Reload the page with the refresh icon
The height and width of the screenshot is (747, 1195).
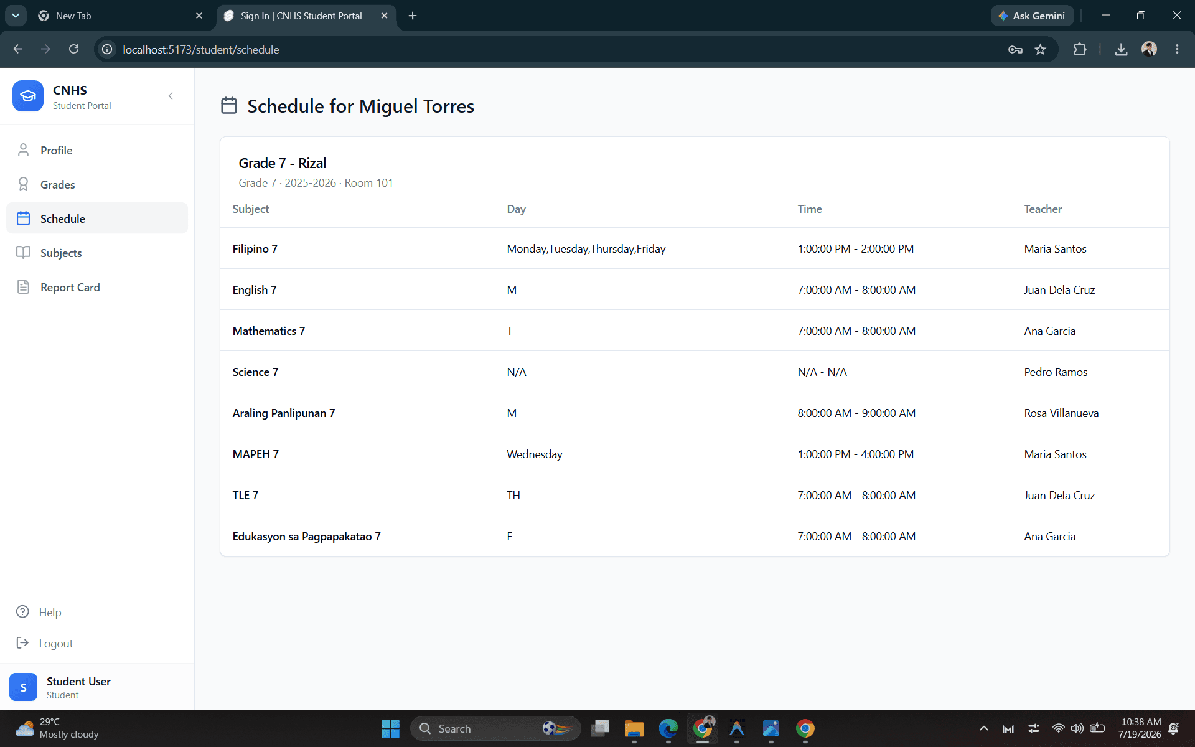73,49
